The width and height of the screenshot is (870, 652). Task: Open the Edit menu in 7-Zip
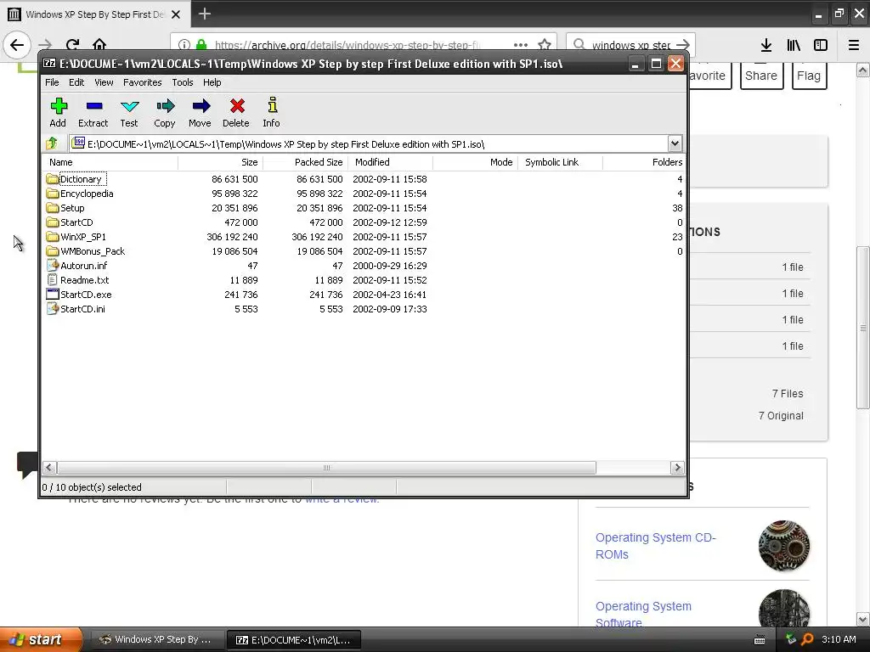76,82
